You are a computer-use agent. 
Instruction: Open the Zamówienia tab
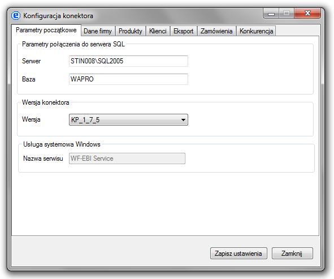point(216,31)
